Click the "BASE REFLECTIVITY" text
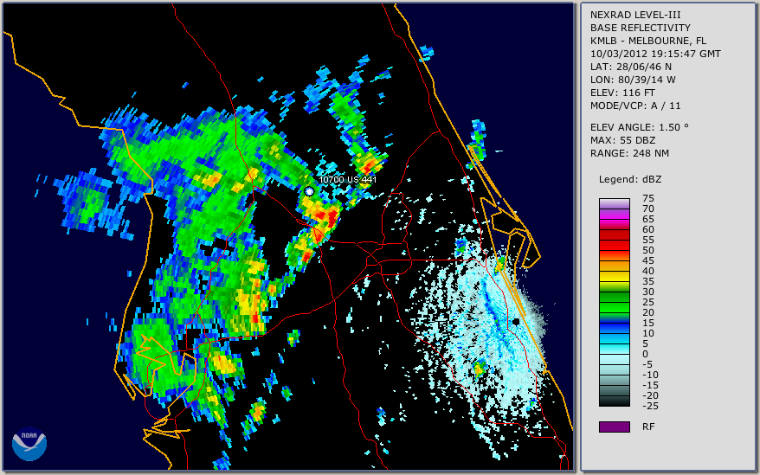760x475 pixels. tap(640, 28)
